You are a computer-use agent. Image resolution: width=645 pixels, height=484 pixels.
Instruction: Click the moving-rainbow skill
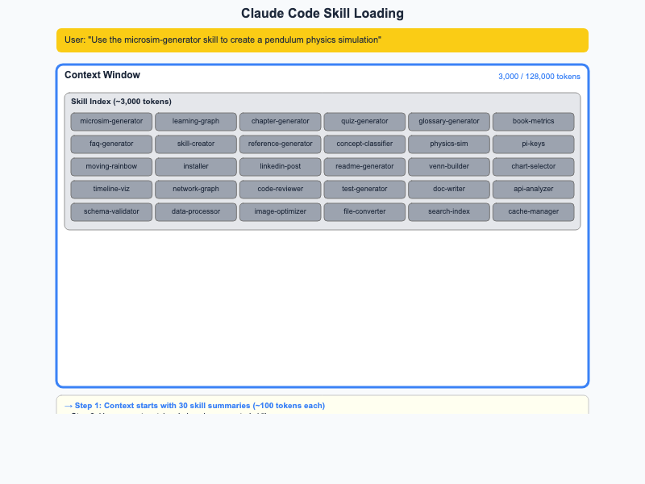click(111, 167)
